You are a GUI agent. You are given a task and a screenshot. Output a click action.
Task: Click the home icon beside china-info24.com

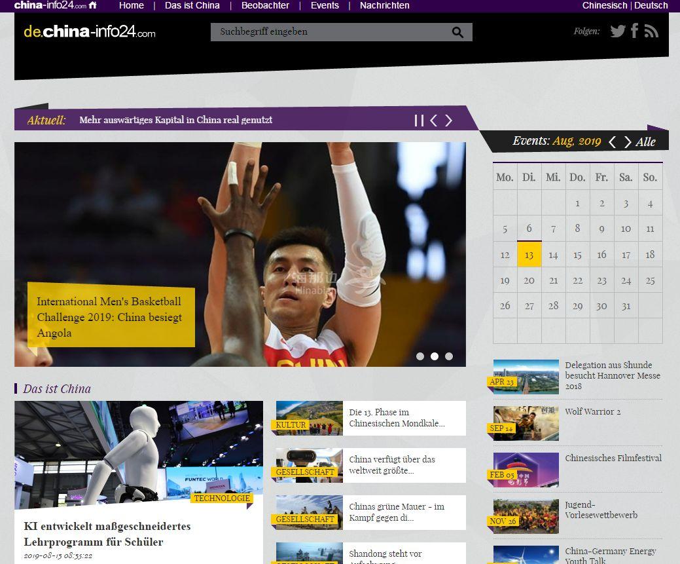[x=93, y=5]
